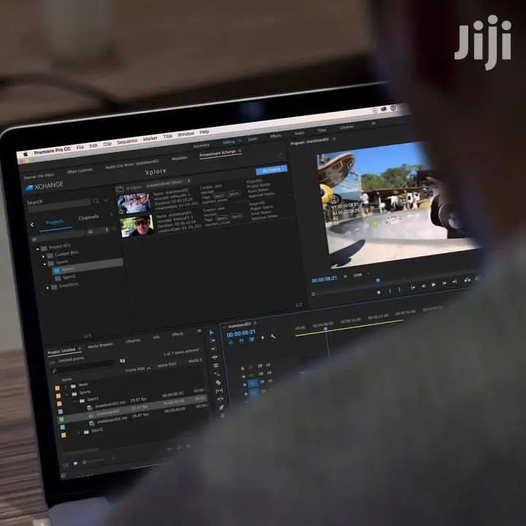
Task: Select the Slip tool
Action: [x=219, y=391]
